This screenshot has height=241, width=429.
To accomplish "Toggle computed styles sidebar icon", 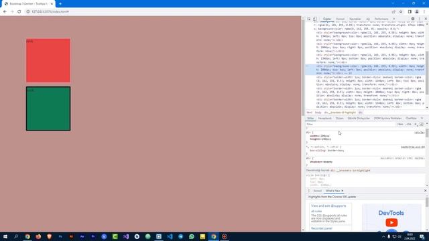I will [x=422, y=125].
